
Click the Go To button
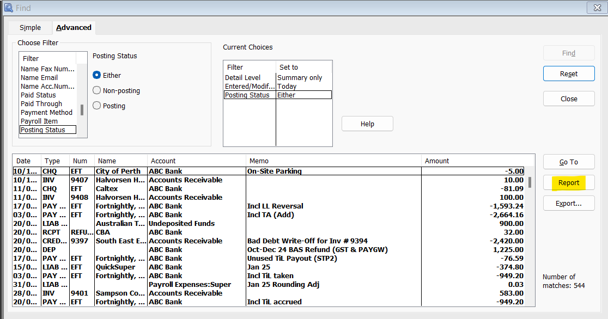(569, 162)
